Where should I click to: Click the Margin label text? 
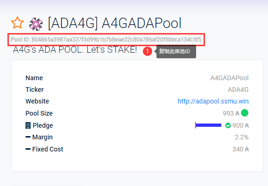pyautogui.click(x=42, y=137)
